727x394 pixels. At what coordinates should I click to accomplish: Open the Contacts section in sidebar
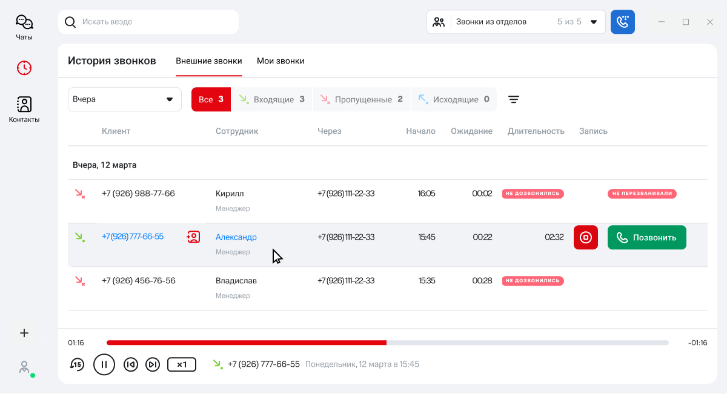(x=24, y=109)
